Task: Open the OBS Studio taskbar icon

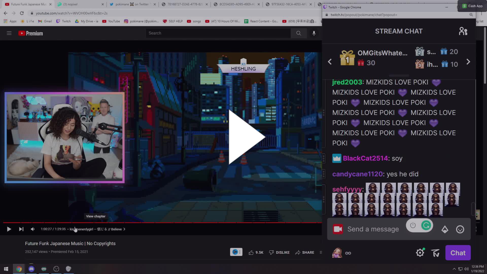Action: point(56,269)
